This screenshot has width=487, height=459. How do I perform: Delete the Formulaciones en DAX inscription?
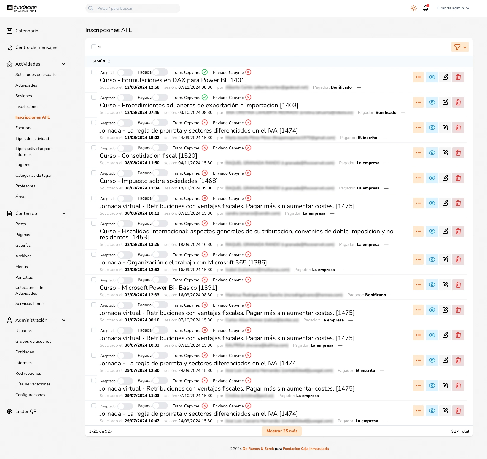click(458, 77)
